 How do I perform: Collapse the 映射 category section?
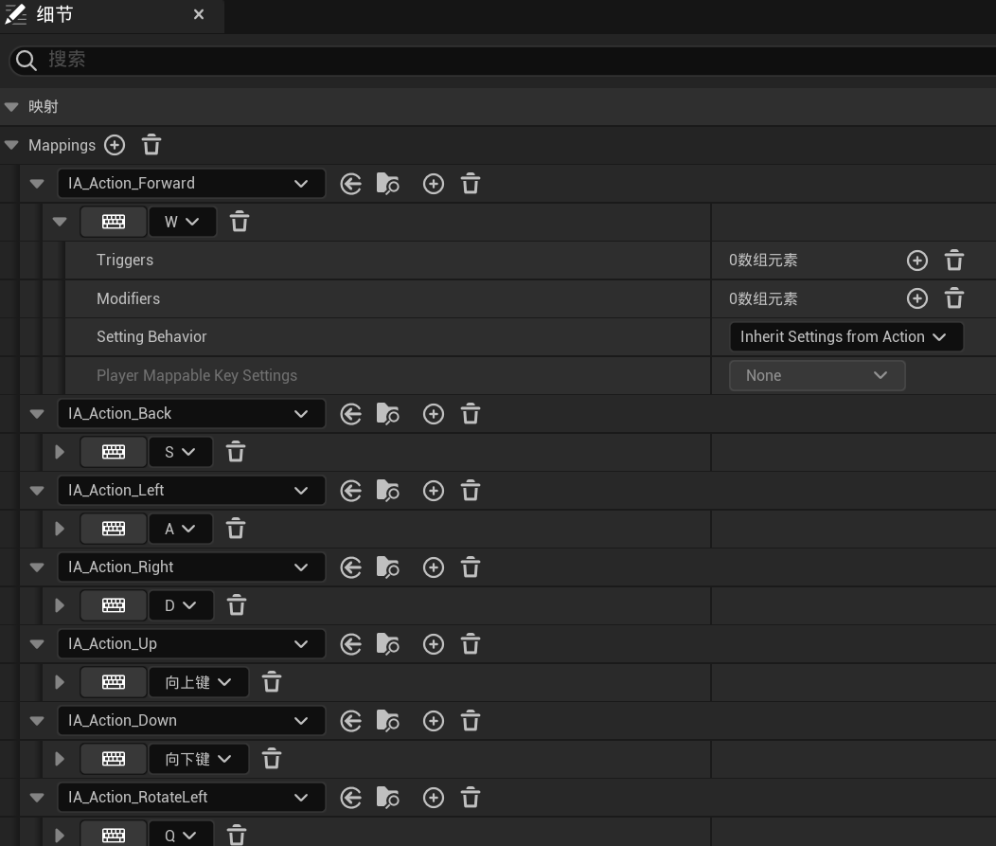pyautogui.click(x=11, y=107)
